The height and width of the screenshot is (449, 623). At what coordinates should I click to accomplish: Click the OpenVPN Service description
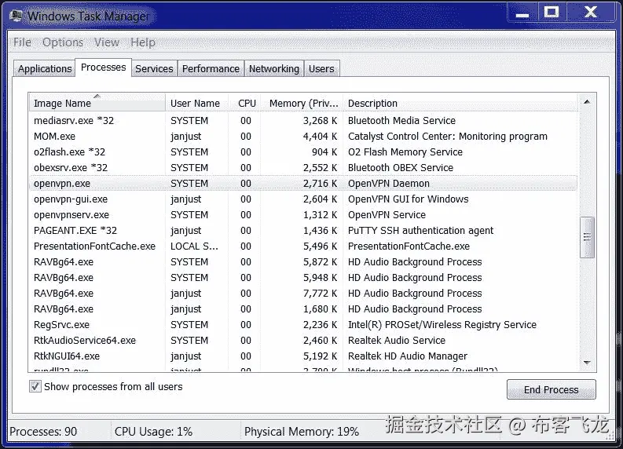point(387,215)
